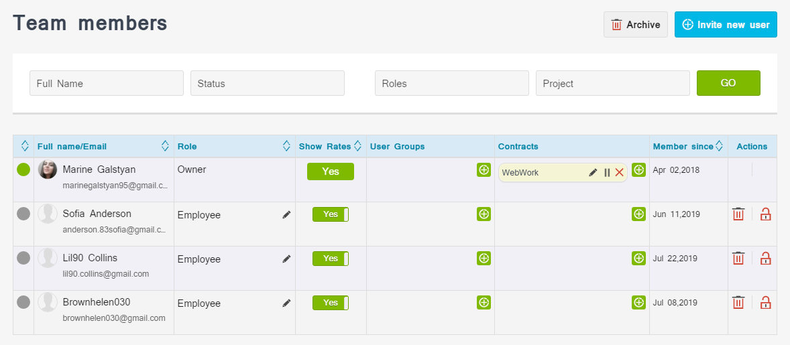This screenshot has width=790, height=345.
Task: Click lock icon for Sofia Anderson
Action: click(x=765, y=214)
